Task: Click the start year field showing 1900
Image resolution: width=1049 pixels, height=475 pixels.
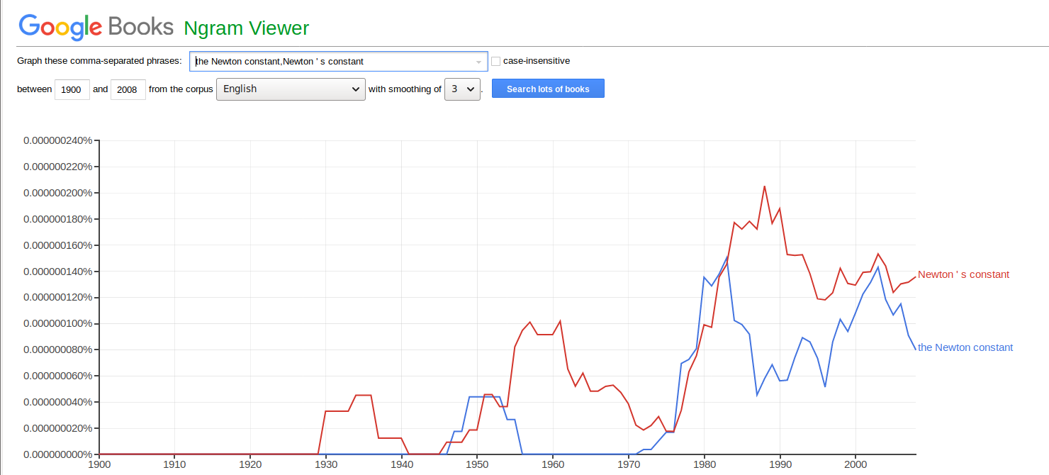Action: click(72, 89)
